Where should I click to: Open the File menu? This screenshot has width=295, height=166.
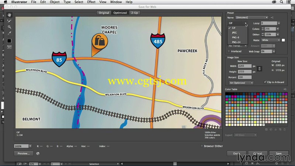point(34,2)
